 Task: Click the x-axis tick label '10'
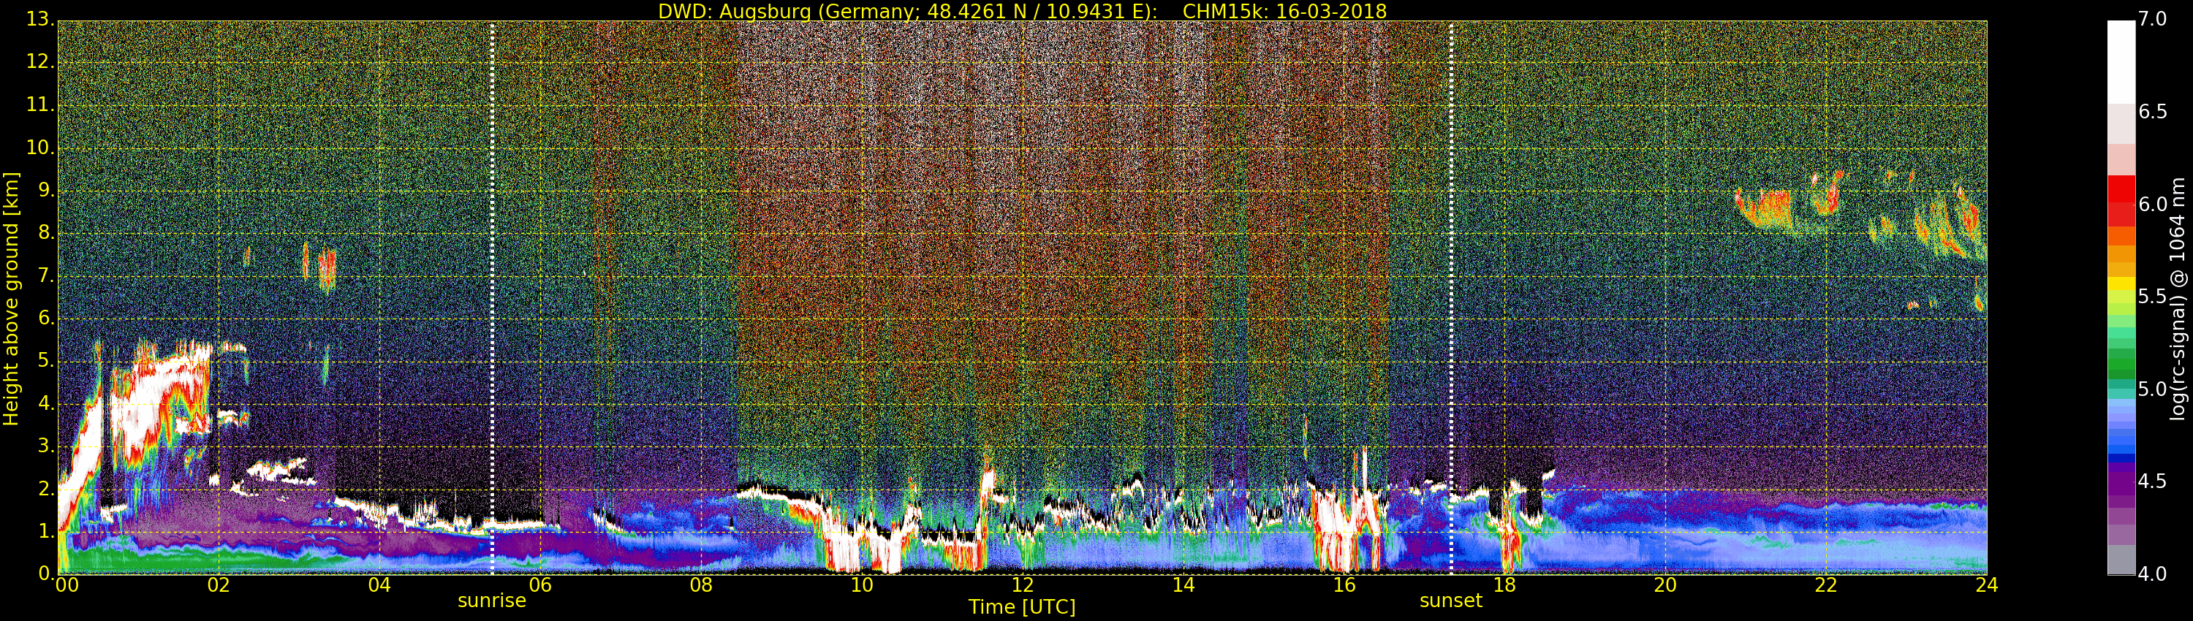click(862, 585)
